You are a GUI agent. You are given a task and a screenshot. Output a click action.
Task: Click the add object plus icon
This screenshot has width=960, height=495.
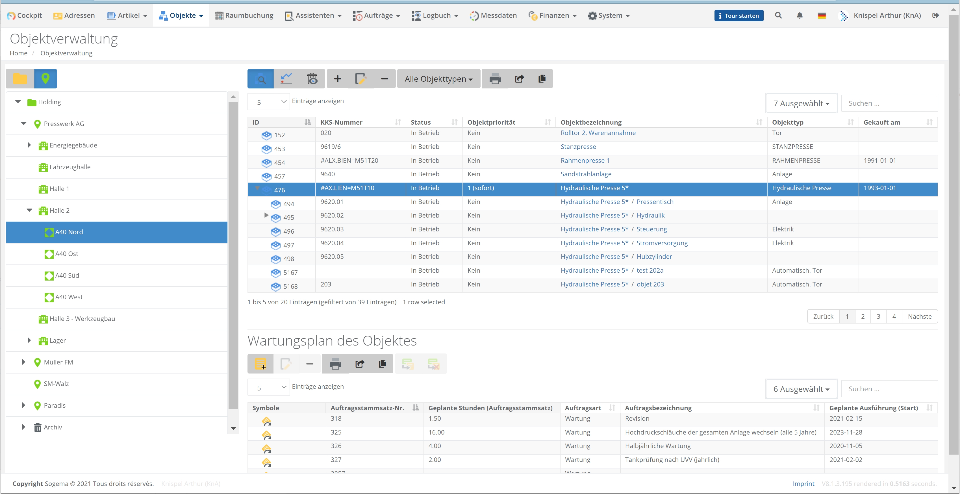[338, 79]
